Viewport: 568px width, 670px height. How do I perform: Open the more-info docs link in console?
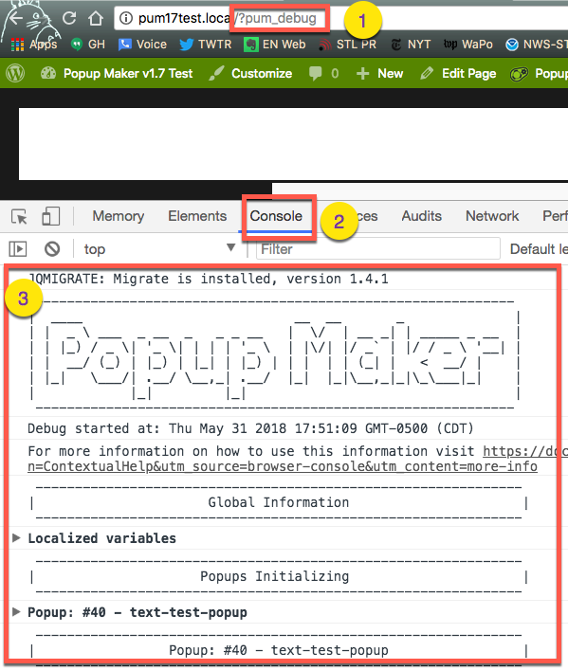pos(283,466)
